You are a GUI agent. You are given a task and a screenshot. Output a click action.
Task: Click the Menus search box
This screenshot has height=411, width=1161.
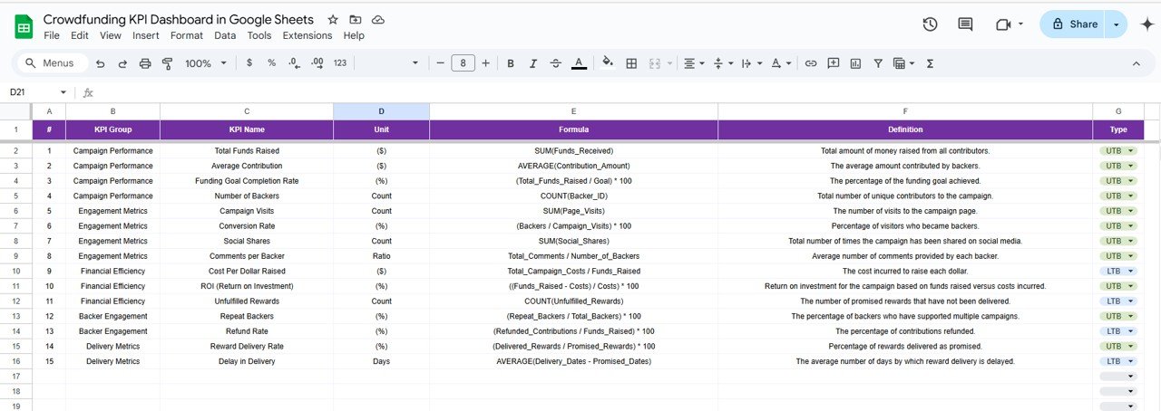click(x=52, y=63)
